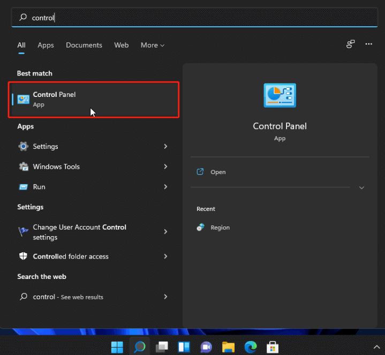
Task: Open Task View from the taskbar
Action: coord(162,347)
